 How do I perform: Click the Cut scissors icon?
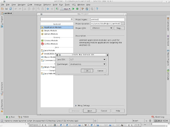(25, 9)
